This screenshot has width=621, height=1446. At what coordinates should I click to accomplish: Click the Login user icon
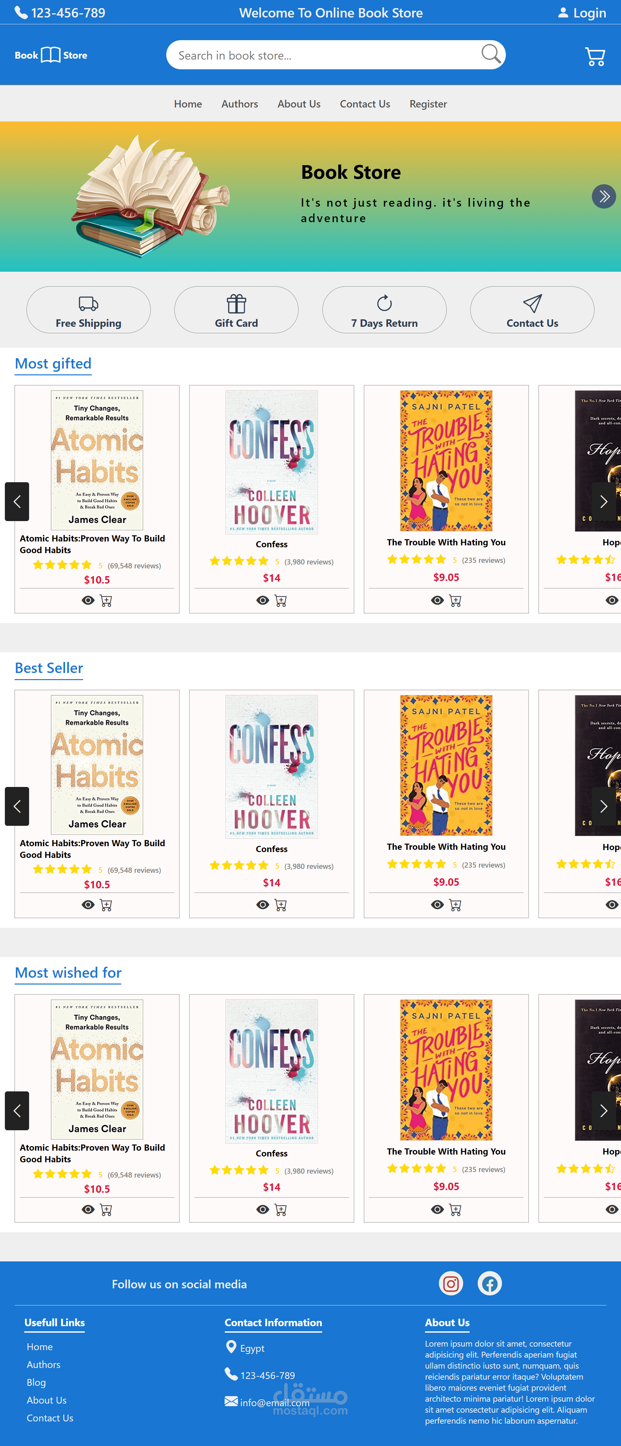pyautogui.click(x=563, y=13)
